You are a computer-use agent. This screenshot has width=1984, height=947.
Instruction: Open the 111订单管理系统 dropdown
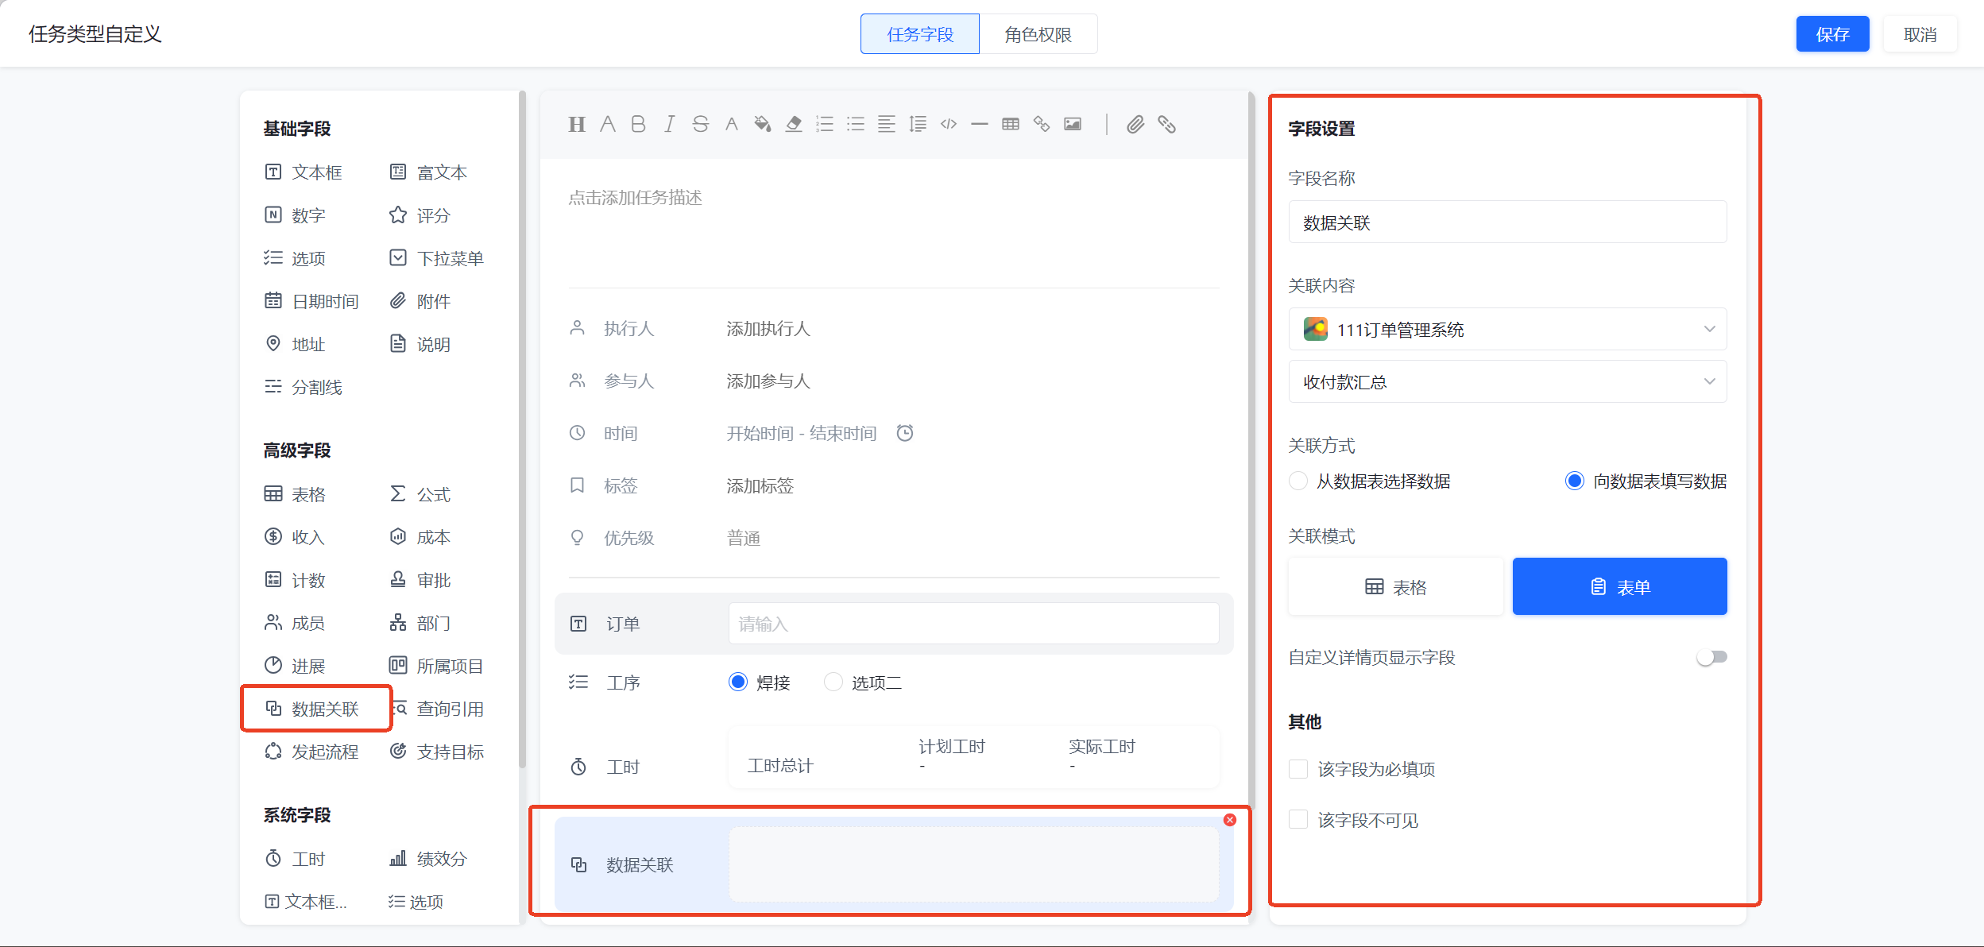tap(1507, 329)
